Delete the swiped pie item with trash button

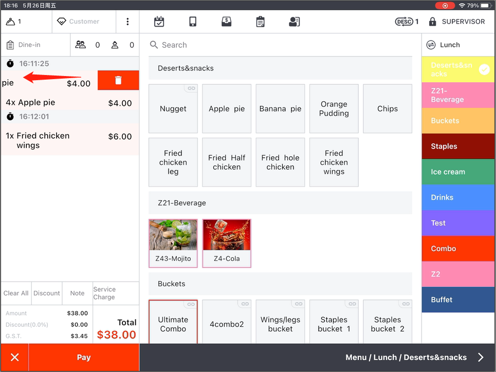pos(118,80)
